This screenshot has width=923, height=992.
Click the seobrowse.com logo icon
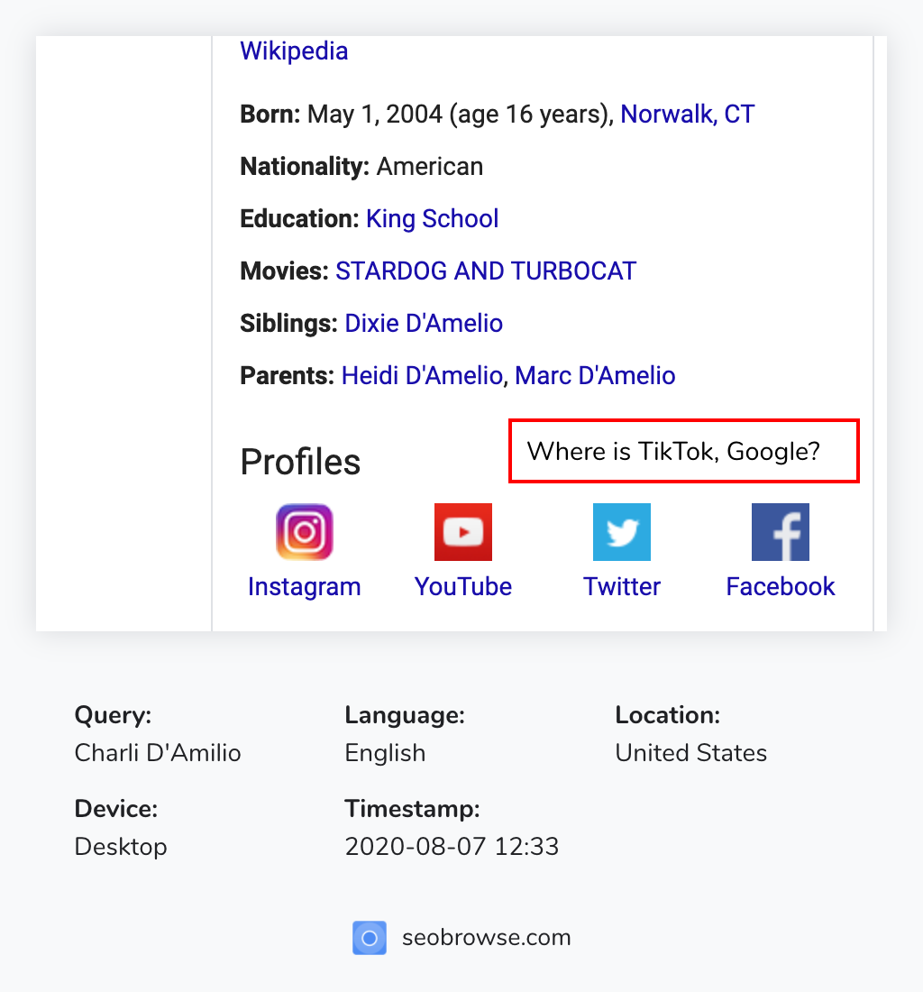[x=369, y=938]
